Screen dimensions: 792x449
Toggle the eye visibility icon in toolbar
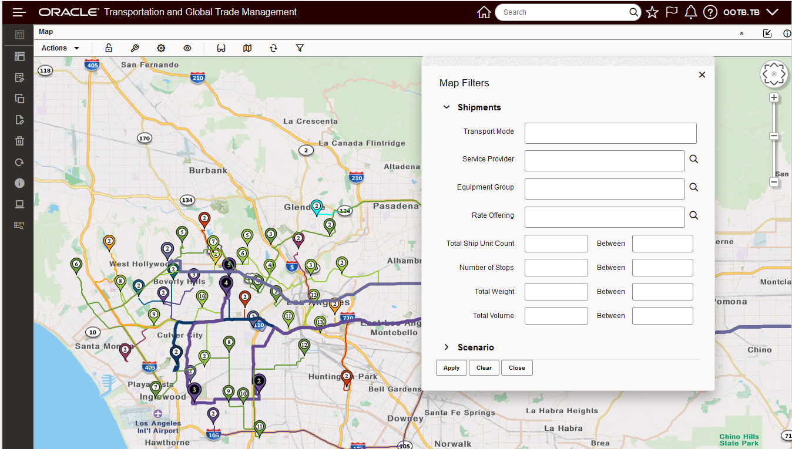[187, 48]
